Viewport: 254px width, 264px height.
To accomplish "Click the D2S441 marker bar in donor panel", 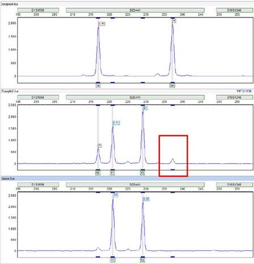I will pos(135,185).
